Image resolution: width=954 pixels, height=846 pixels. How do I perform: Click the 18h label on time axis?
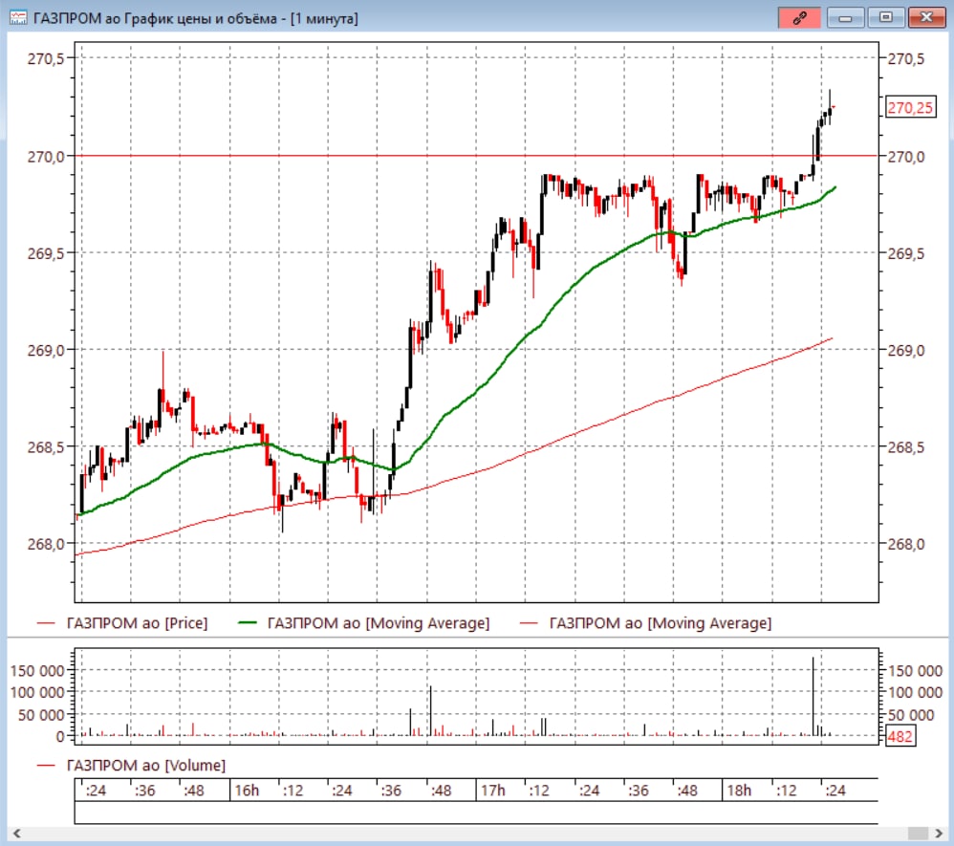[739, 791]
